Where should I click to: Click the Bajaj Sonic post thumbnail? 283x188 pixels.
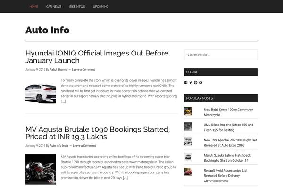188,111
